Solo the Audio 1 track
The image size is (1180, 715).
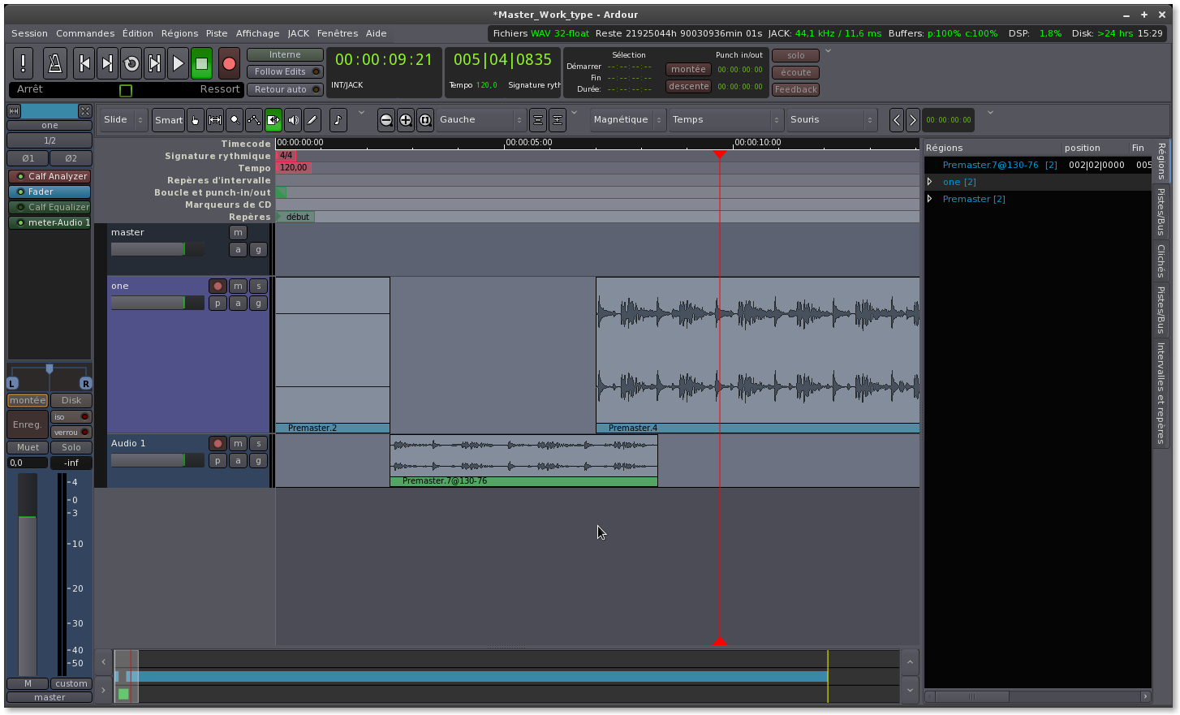coord(258,443)
